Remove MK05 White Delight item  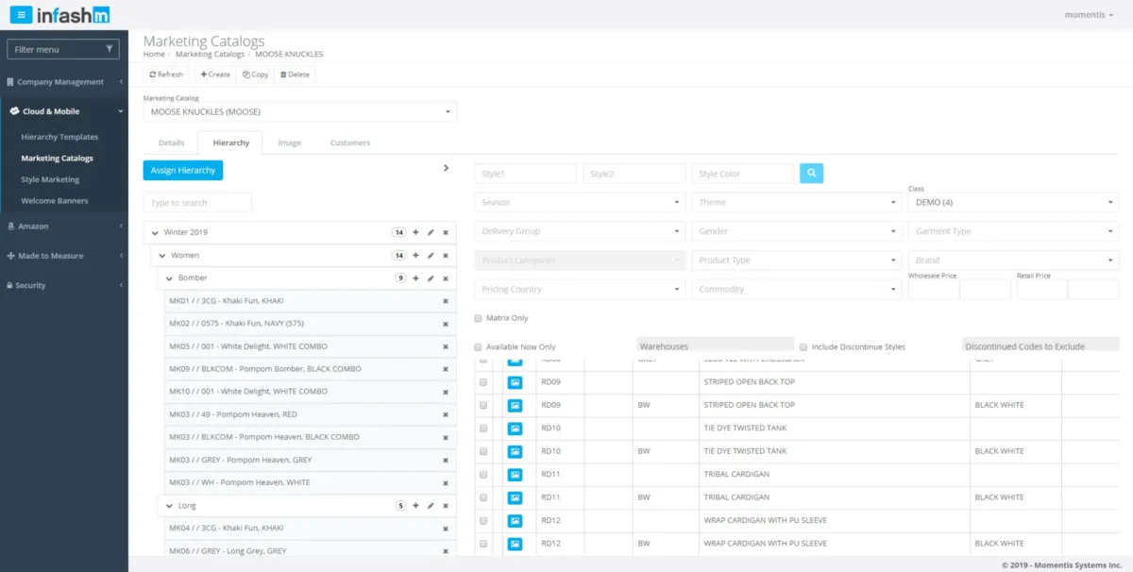(446, 346)
